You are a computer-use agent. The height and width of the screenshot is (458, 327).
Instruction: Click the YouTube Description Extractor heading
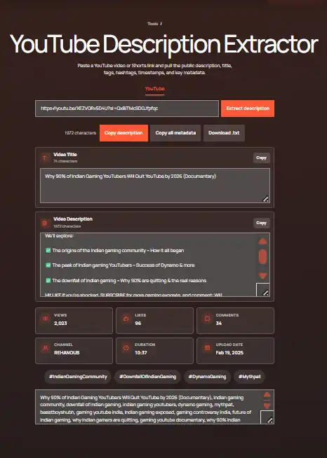click(163, 44)
